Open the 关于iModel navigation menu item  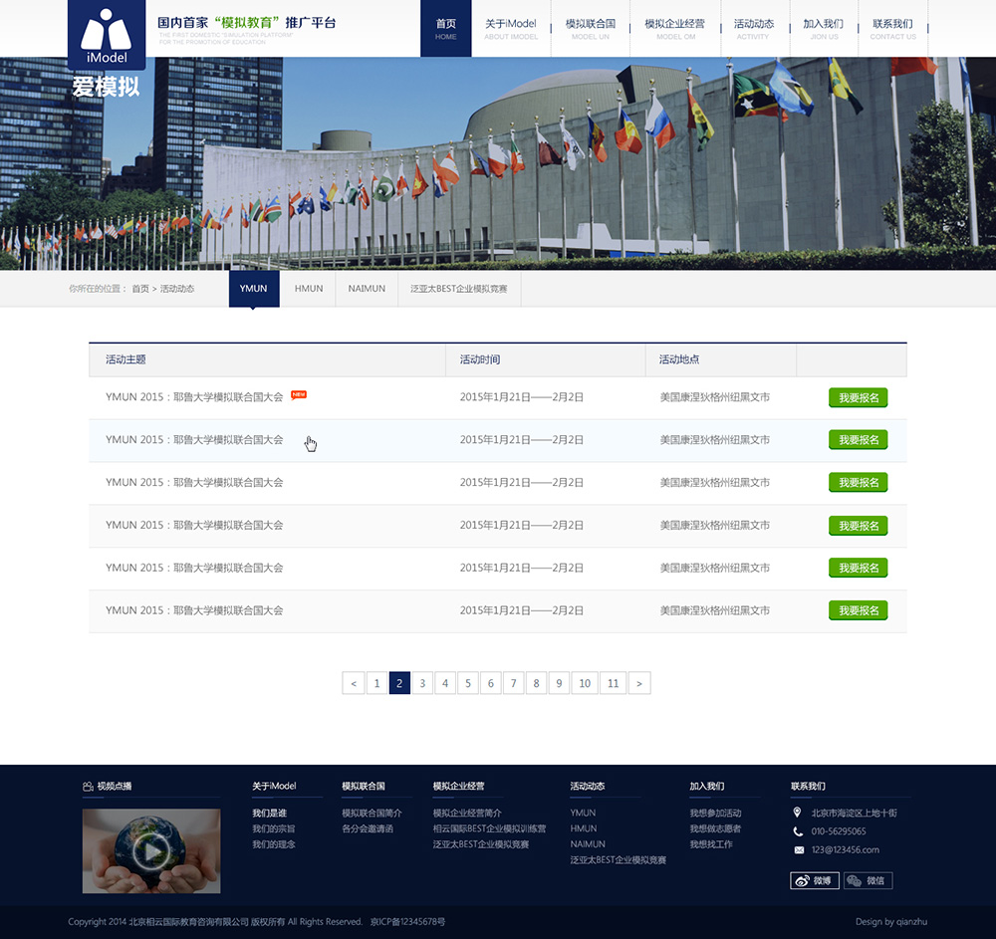coord(511,29)
